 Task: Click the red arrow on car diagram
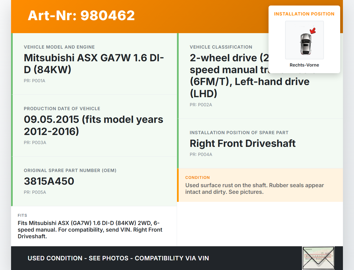pos(313,31)
